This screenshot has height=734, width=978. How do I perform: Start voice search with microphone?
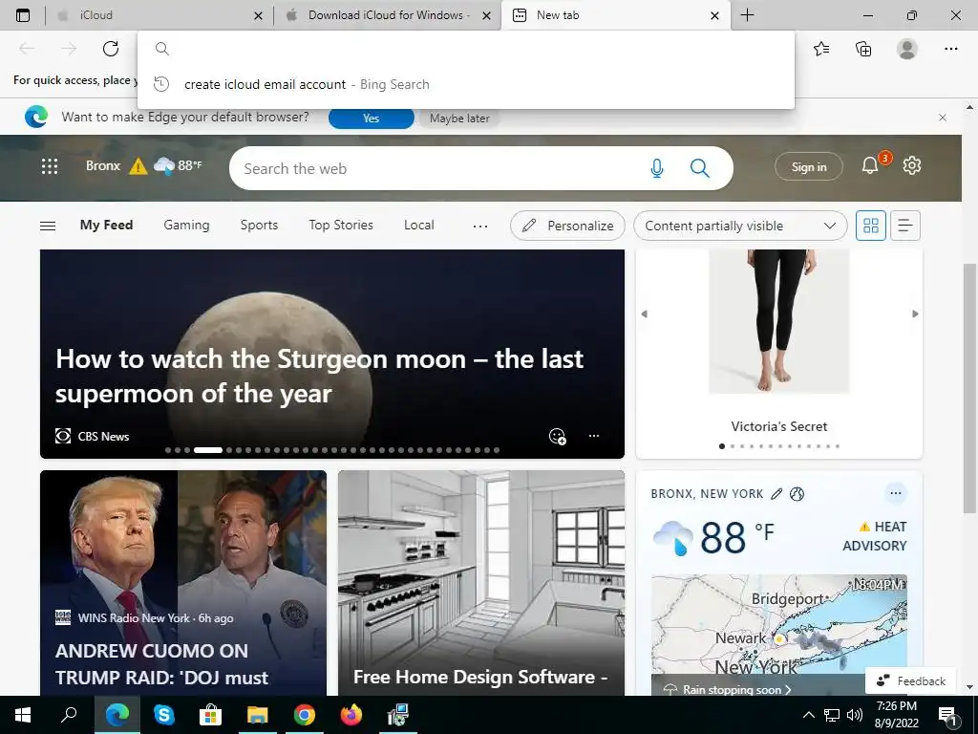(657, 168)
